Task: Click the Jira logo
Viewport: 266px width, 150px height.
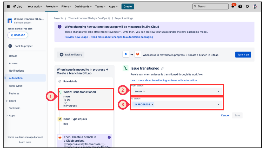Action: click(x=17, y=7)
